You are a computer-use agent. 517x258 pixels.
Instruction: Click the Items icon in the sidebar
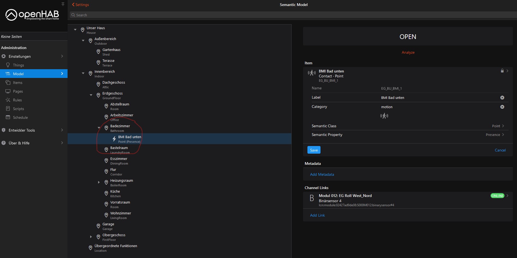click(8, 83)
